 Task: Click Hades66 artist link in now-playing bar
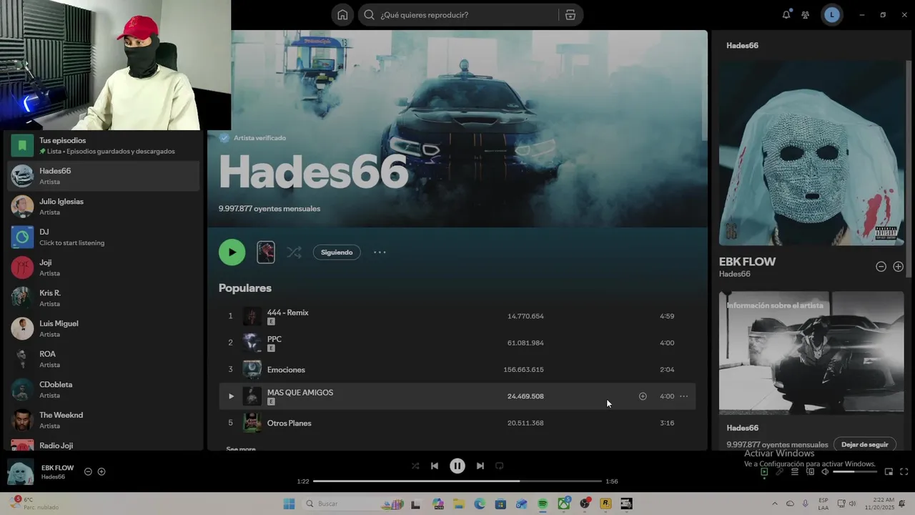tap(54, 477)
